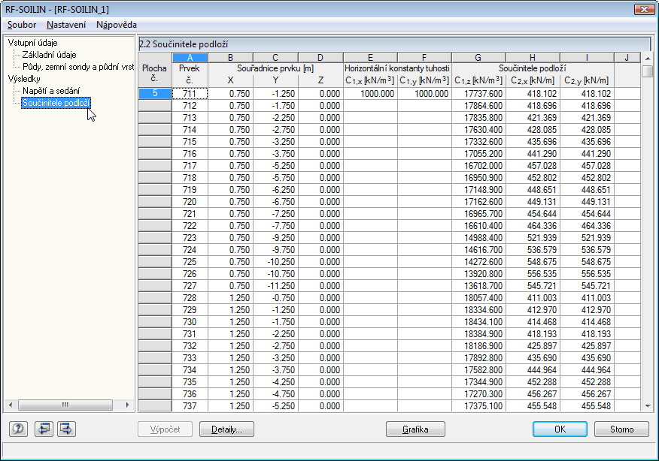Select element cell 730

(190, 322)
